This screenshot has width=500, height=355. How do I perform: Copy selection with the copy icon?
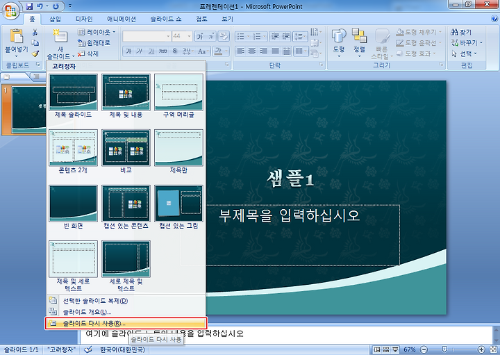(x=35, y=43)
